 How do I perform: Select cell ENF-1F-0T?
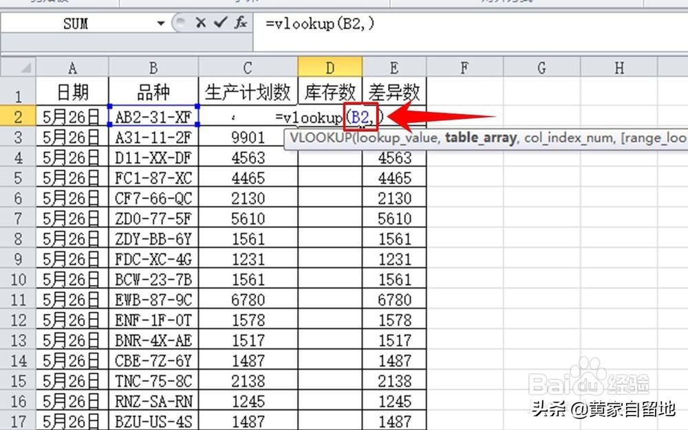pos(153,319)
